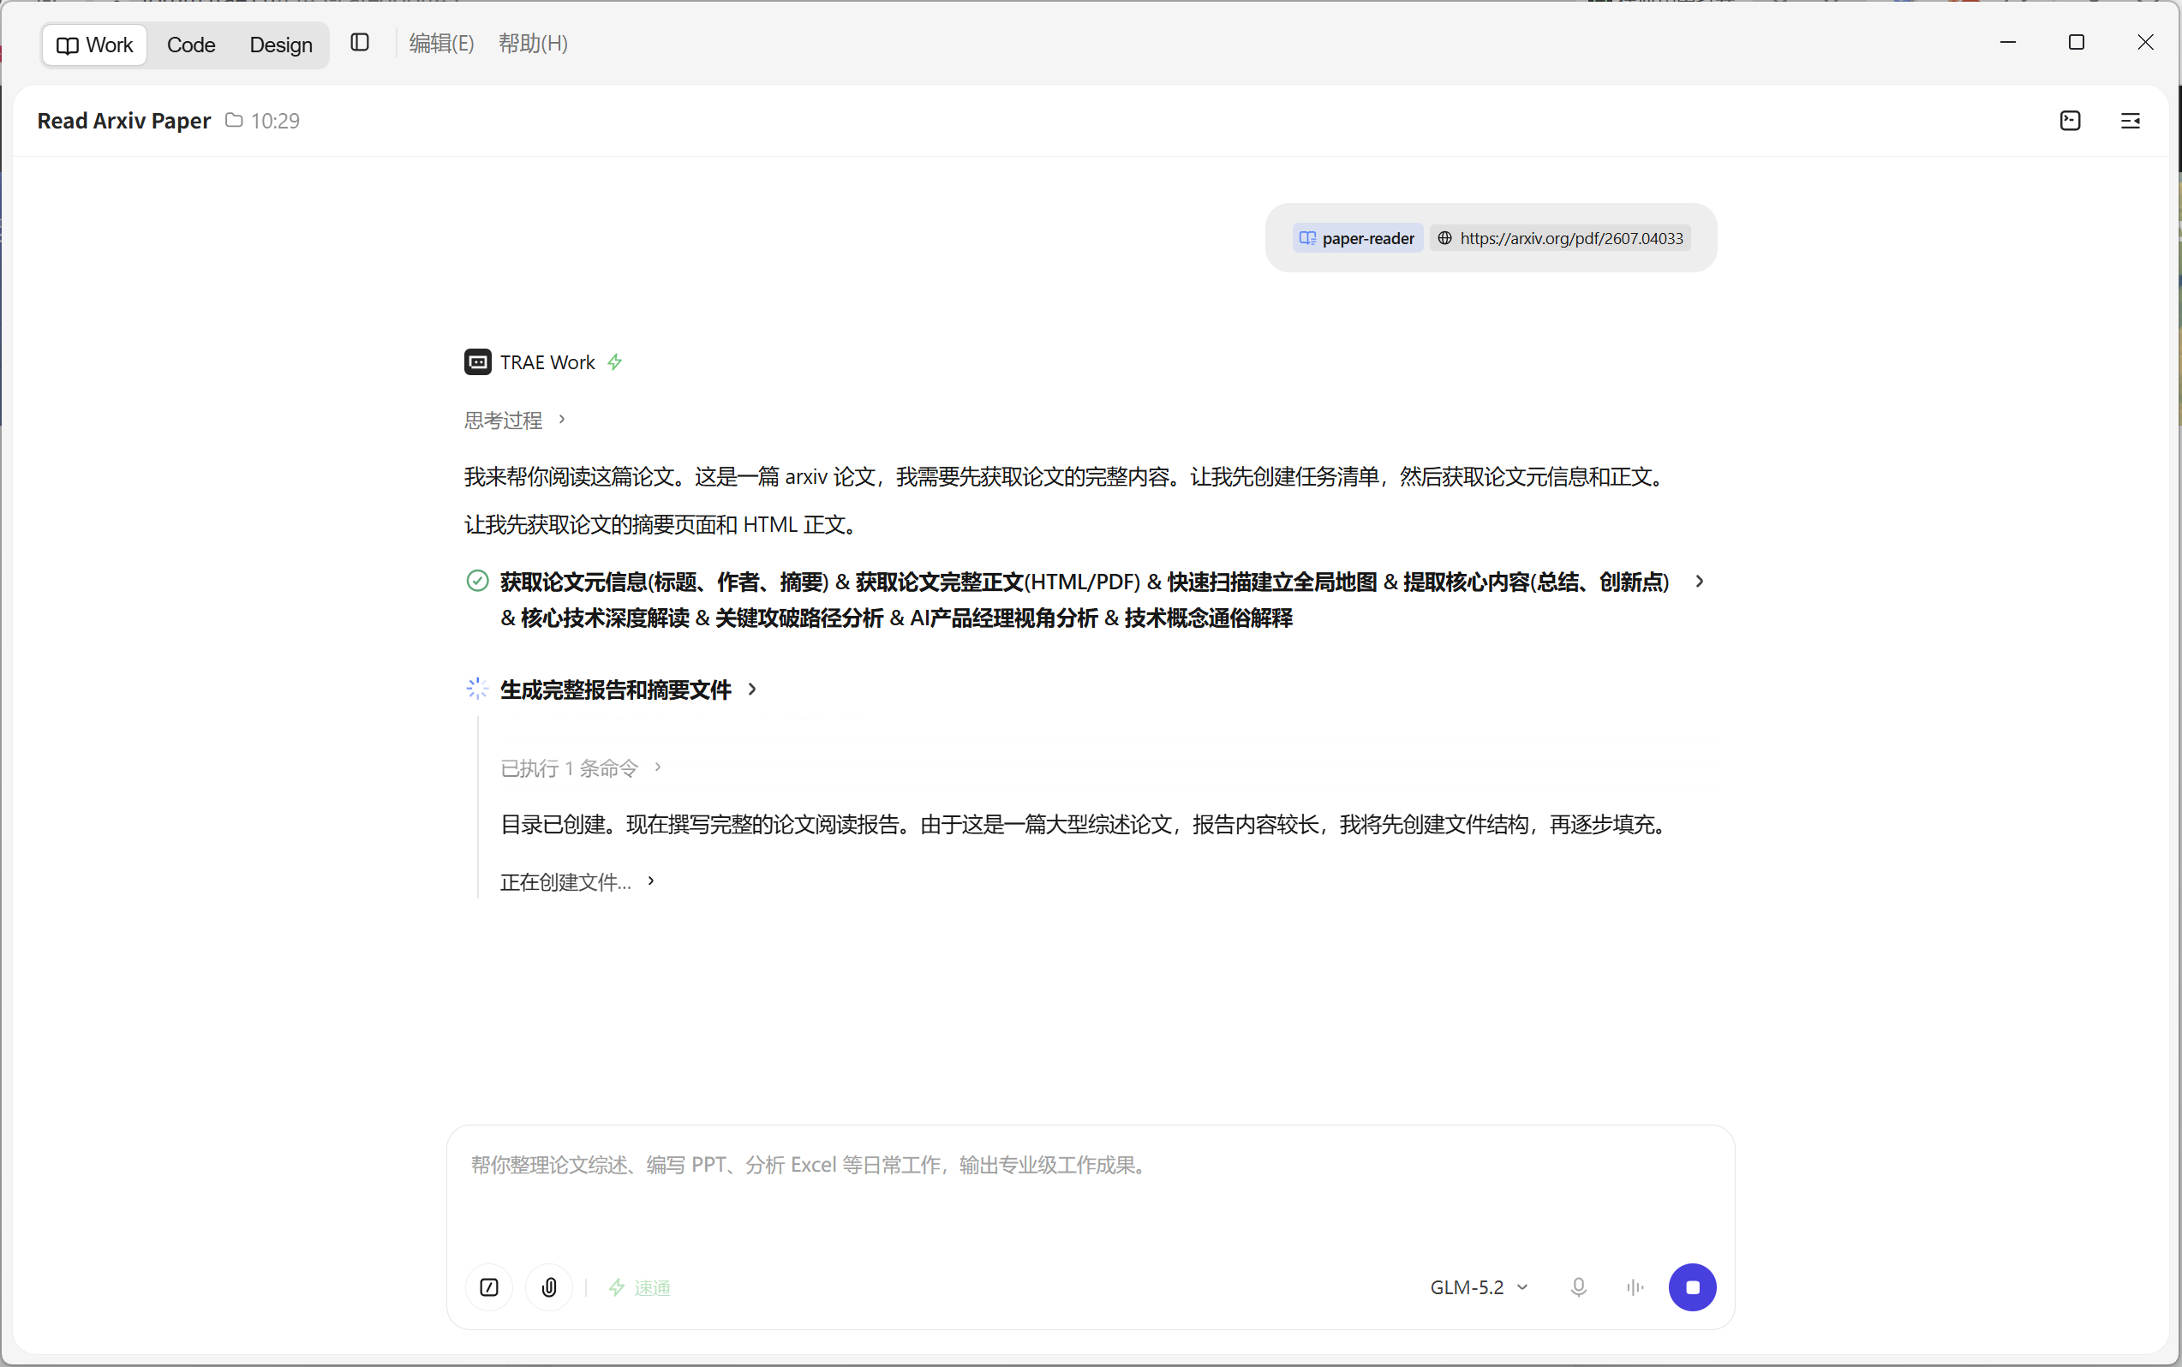Click the loading spinner icon

point(477,689)
